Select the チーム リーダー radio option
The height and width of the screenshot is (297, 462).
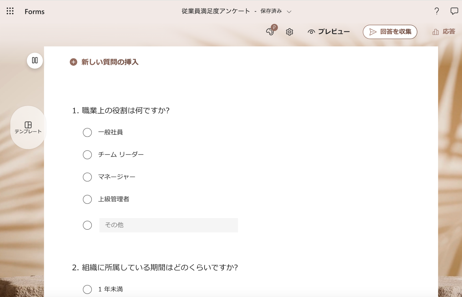point(87,155)
